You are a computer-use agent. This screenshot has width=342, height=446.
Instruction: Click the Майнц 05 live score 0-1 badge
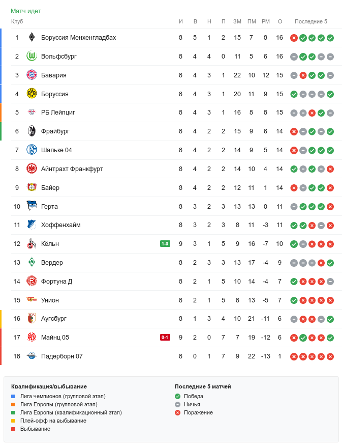[165, 338]
